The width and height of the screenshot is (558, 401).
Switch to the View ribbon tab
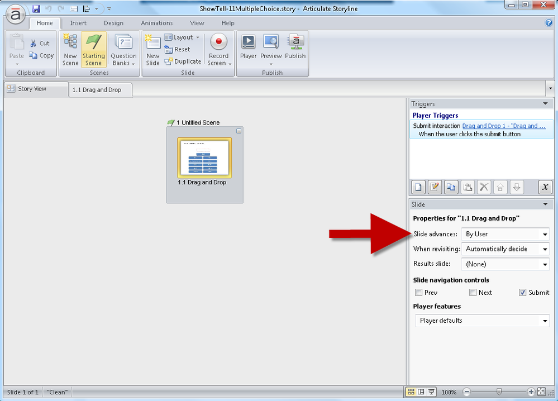coord(197,23)
